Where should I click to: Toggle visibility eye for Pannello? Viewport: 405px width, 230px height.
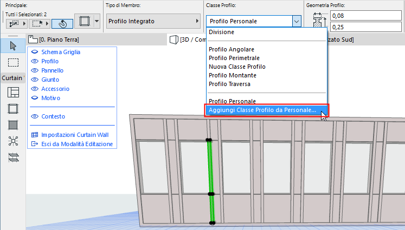click(35, 70)
